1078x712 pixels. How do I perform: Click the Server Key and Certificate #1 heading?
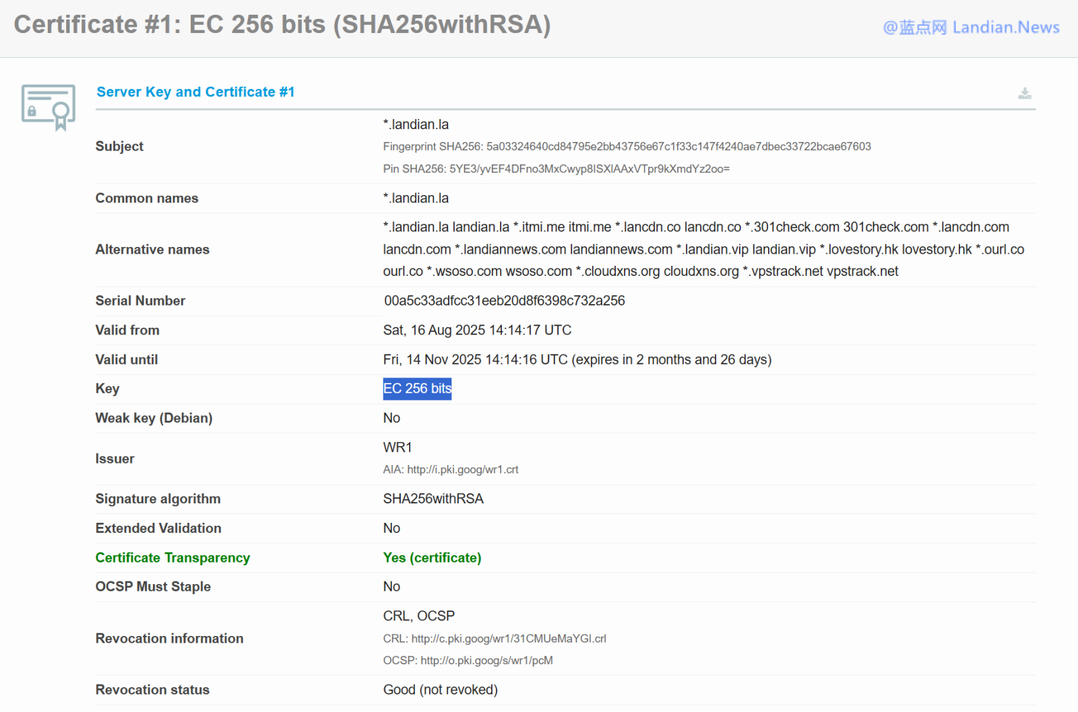click(x=195, y=92)
